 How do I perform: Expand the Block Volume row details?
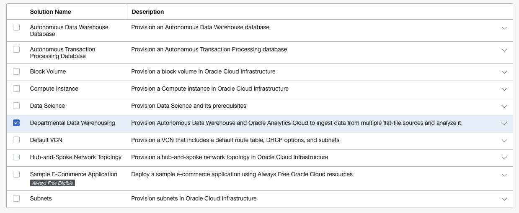coord(504,72)
